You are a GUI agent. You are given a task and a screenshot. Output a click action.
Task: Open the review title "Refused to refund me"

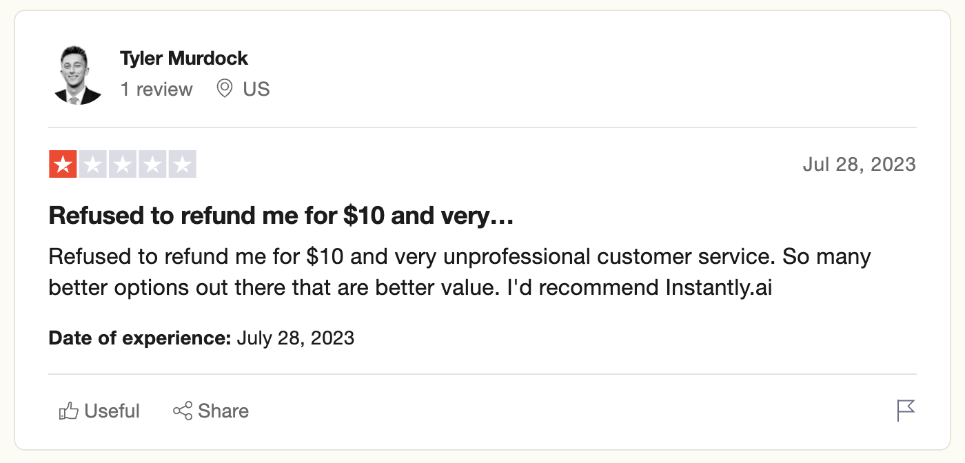tap(281, 216)
